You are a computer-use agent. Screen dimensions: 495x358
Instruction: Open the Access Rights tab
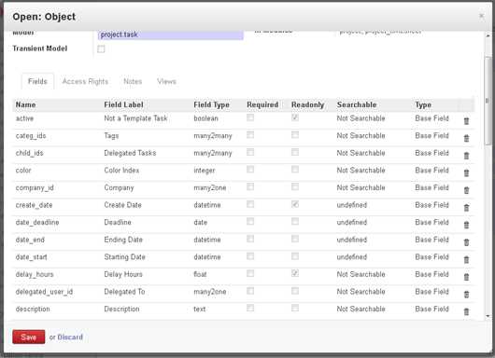pos(85,81)
